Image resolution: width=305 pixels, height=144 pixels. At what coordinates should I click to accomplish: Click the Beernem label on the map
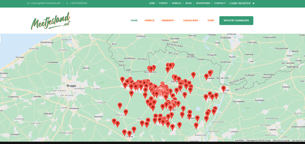point(98,117)
